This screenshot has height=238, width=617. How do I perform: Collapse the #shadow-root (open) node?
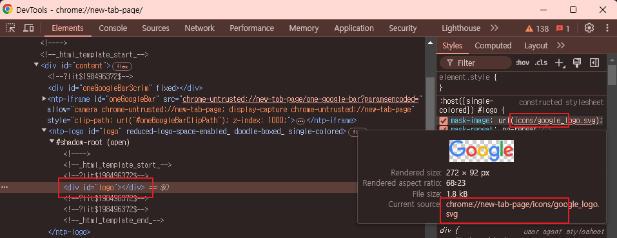[x=52, y=142]
